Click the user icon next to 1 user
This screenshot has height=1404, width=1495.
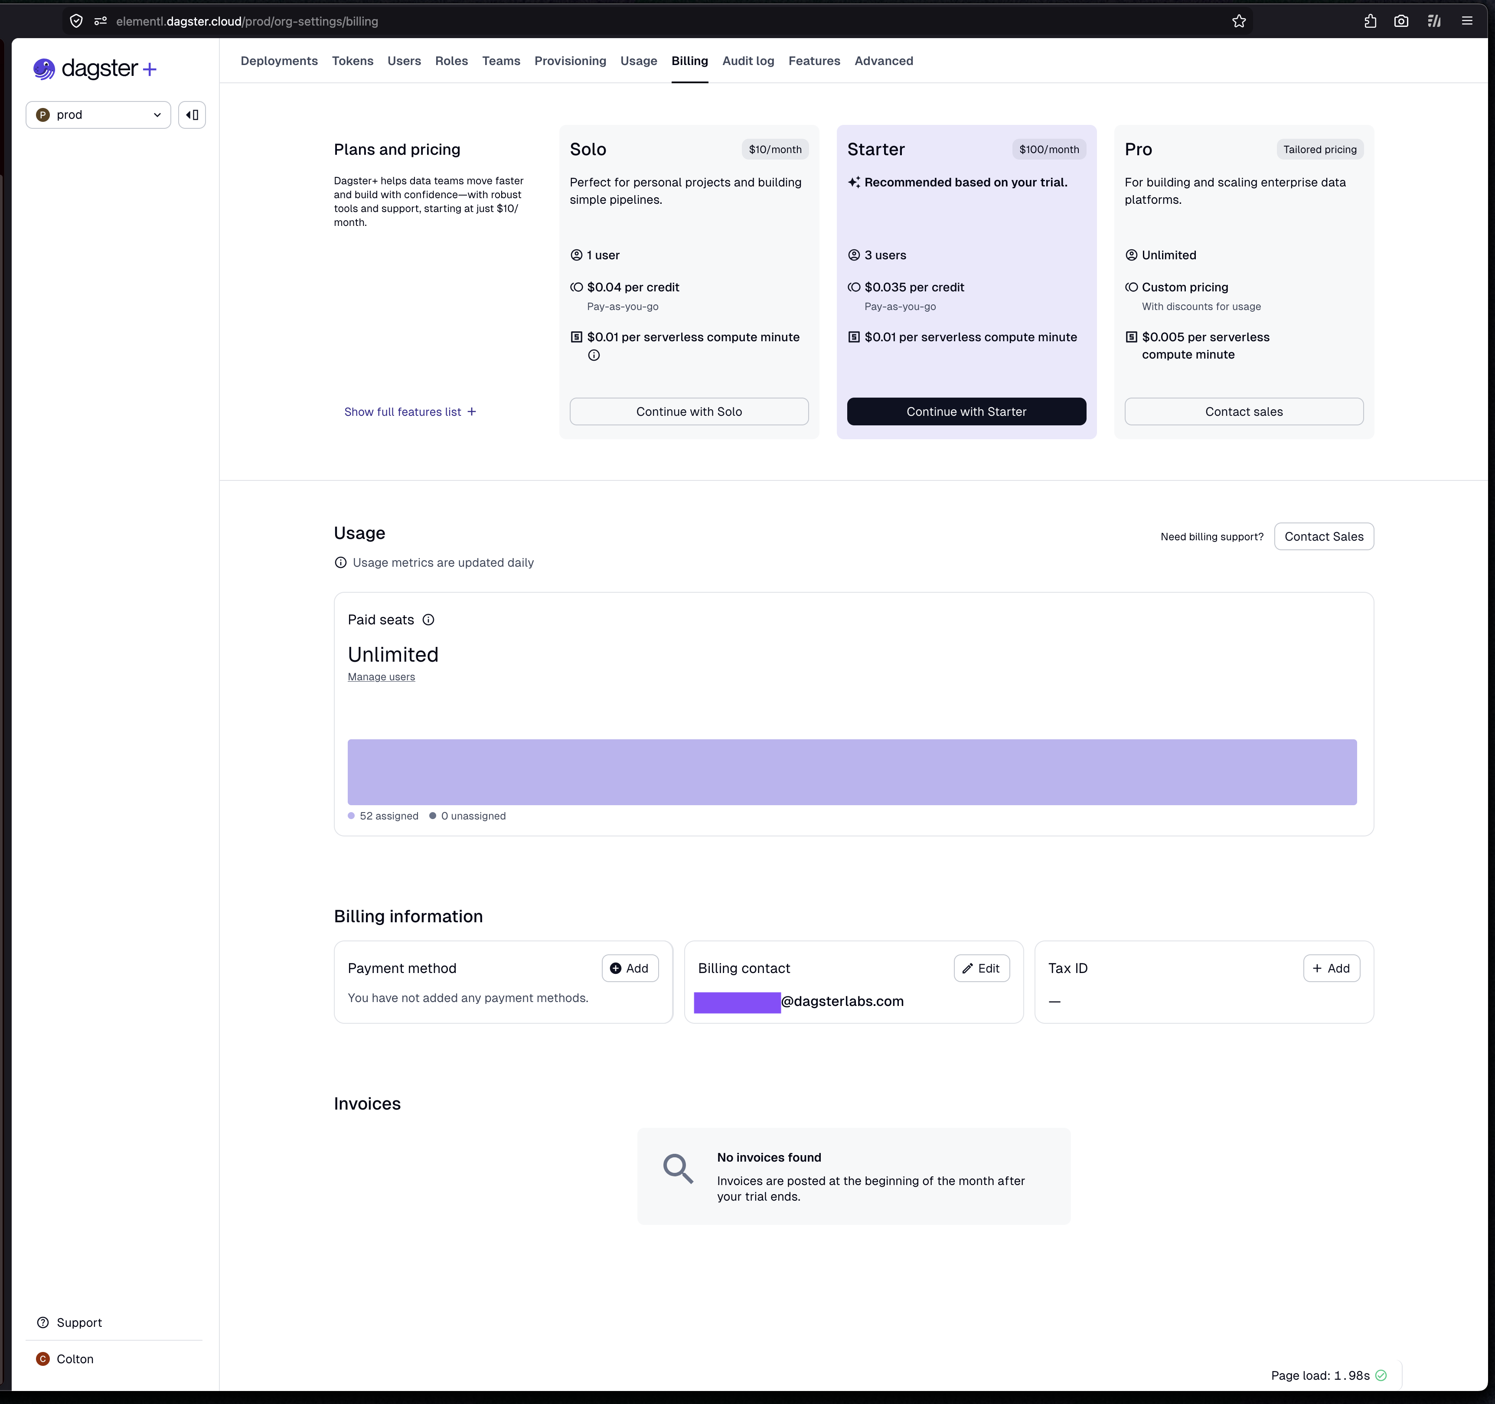click(x=577, y=256)
